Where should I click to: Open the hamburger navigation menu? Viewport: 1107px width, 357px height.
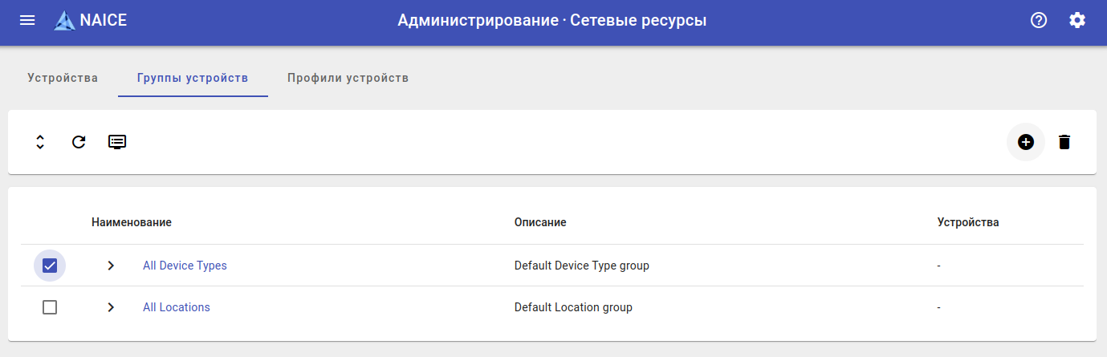(27, 21)
